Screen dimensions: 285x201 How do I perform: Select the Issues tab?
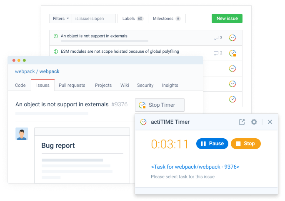pos(43,85)
